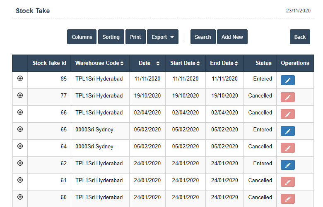
Task: Click pencil icon for stock take 65
Action: [x=288, y=131]
